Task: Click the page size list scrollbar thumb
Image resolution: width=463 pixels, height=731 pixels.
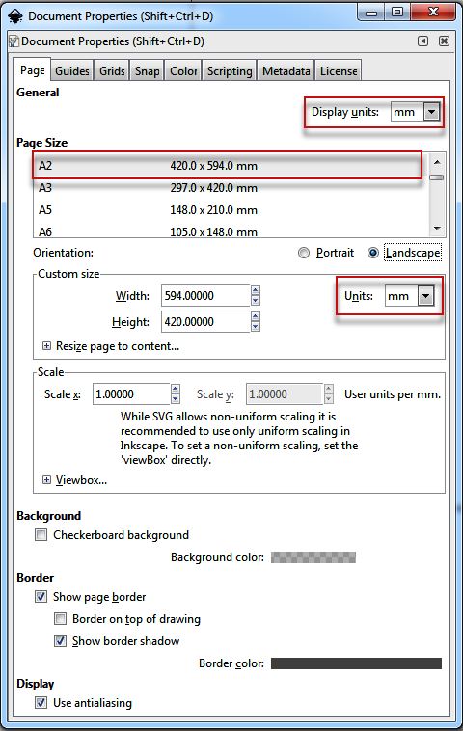Action: point(437,177)
